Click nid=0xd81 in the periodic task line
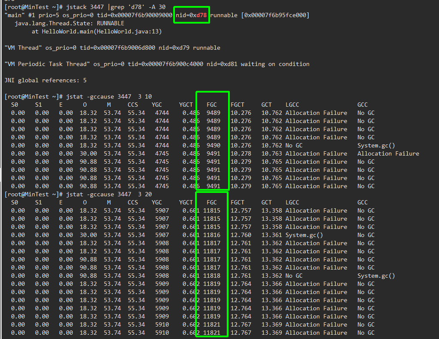Screen dimensions: 439x339 222,64
